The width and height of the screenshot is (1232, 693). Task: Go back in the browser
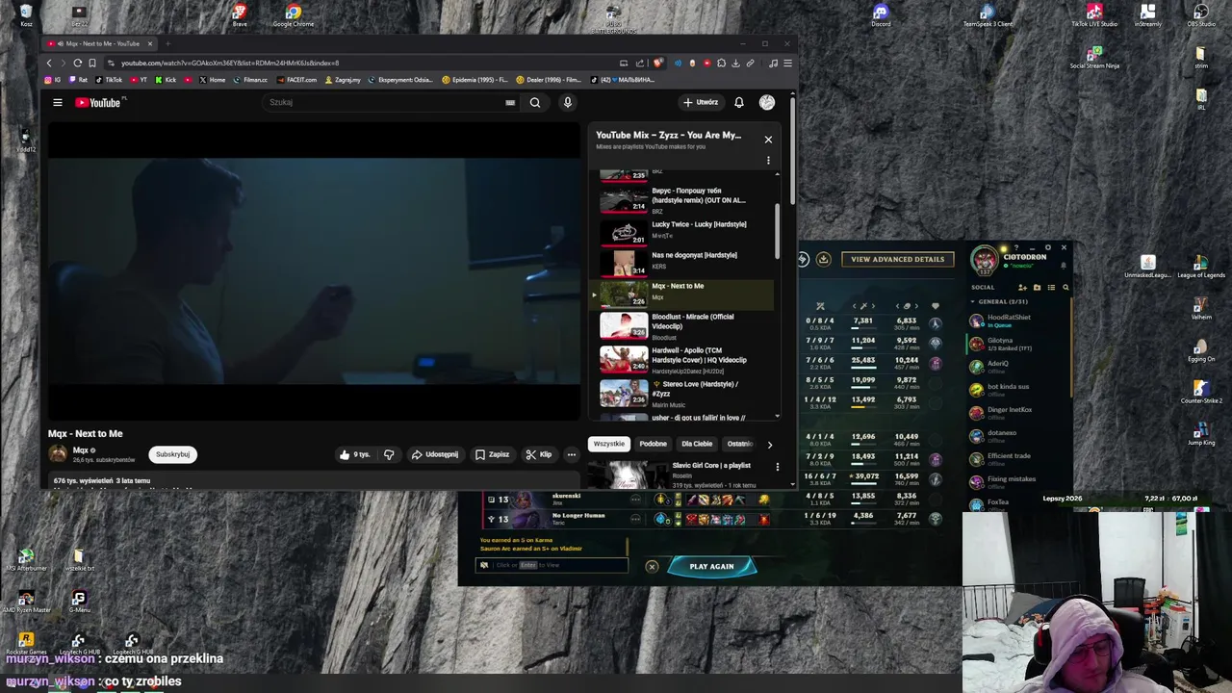tap(49, 63)
